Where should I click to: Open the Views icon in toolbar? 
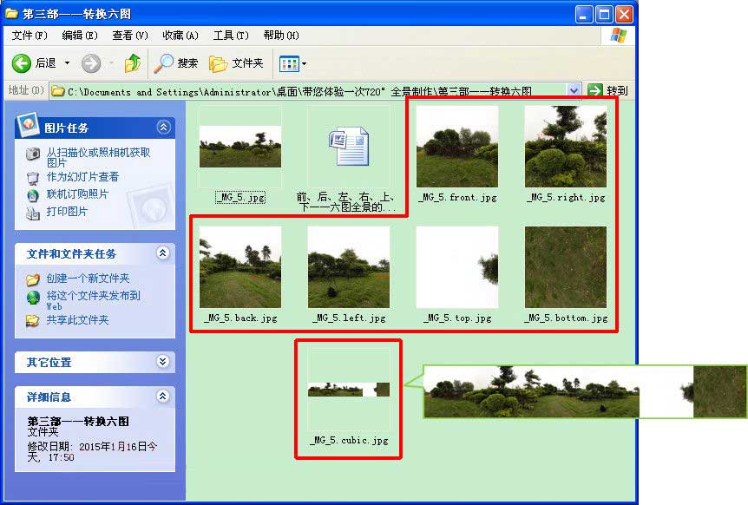(289, 63)
